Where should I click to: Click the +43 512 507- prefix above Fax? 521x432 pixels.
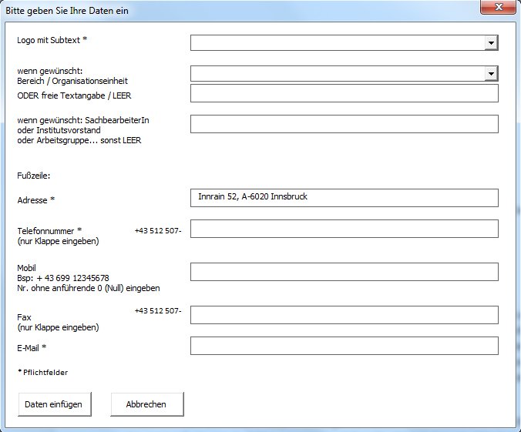[x=157, y=311]
